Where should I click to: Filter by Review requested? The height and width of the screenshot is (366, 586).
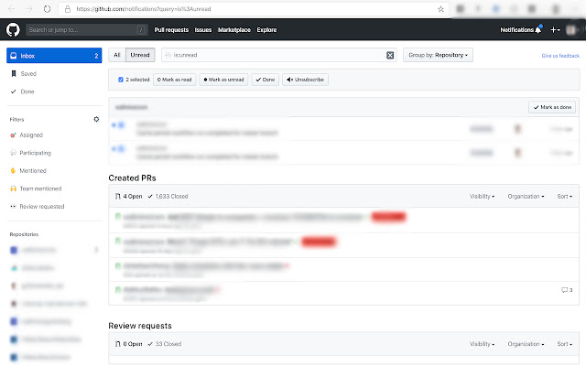42,207
